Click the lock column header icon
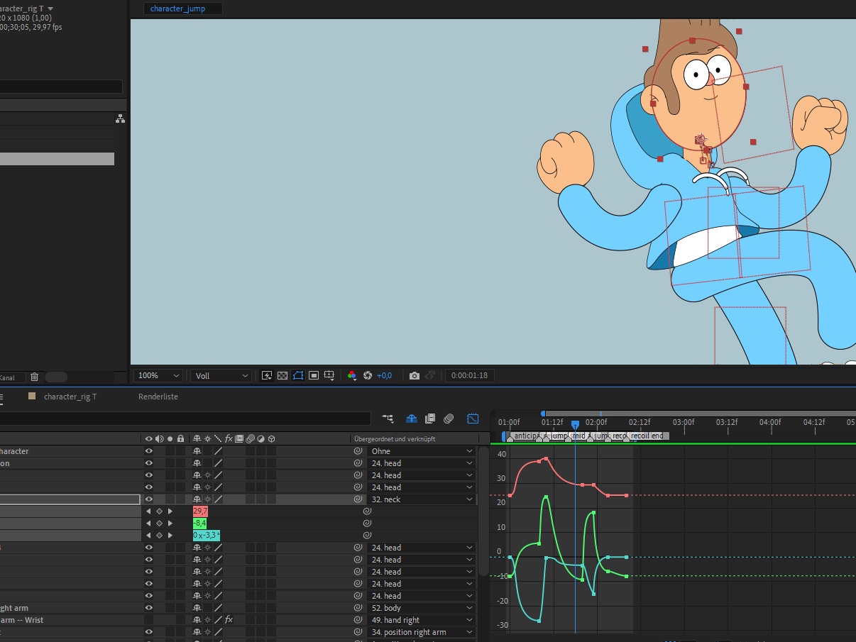The image size is (856, 642). pyautogui.click(x=181, y=439)
